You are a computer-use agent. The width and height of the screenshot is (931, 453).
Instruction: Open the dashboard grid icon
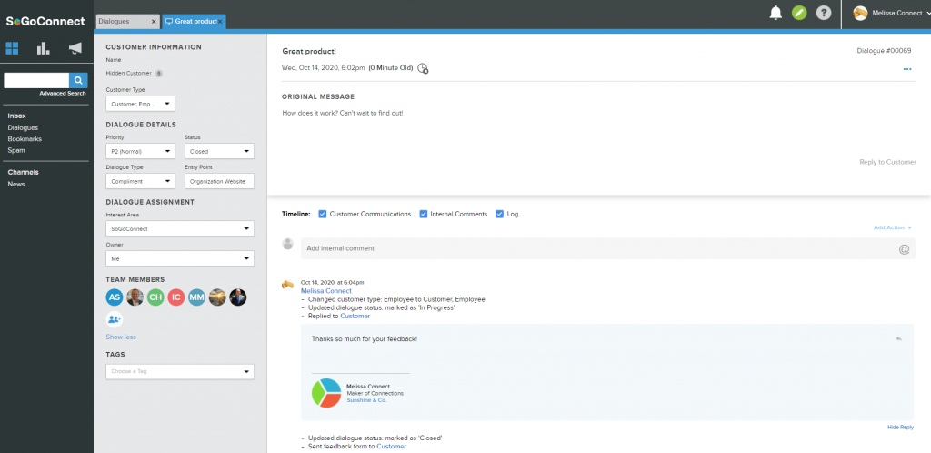(x=15, y=48)
